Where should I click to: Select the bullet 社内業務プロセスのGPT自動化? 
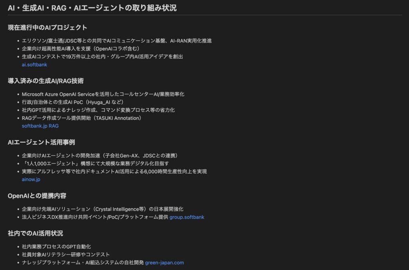[x=56, y=247]
